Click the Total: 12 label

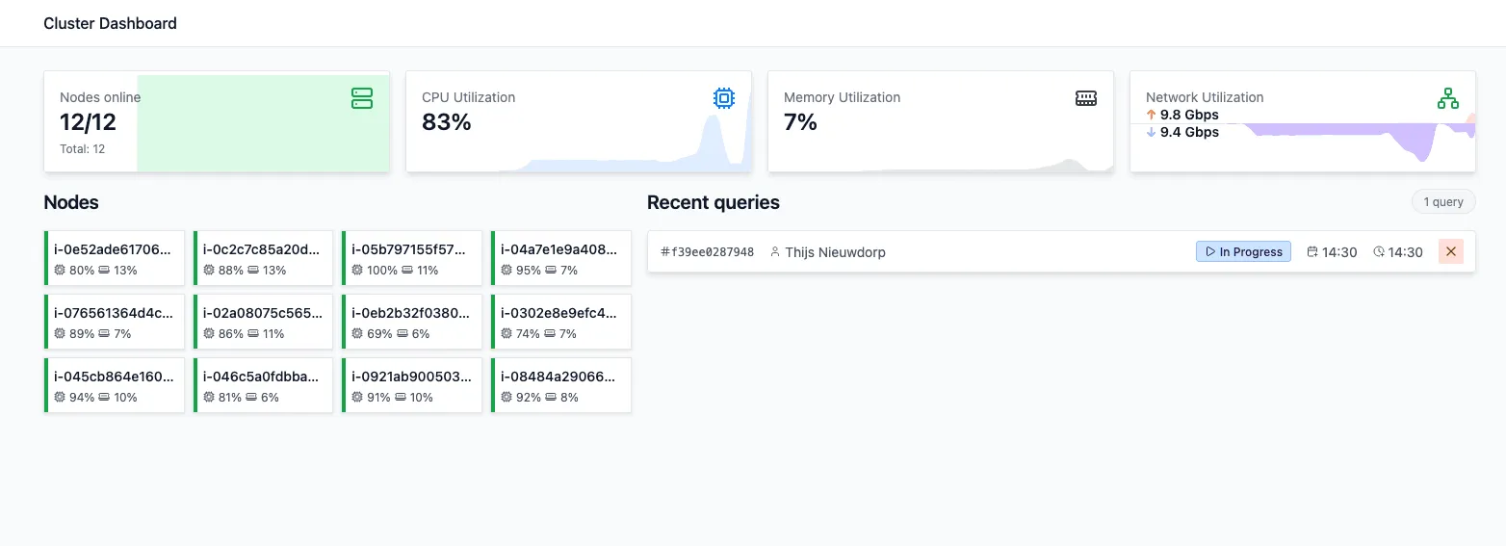[83, 149]
